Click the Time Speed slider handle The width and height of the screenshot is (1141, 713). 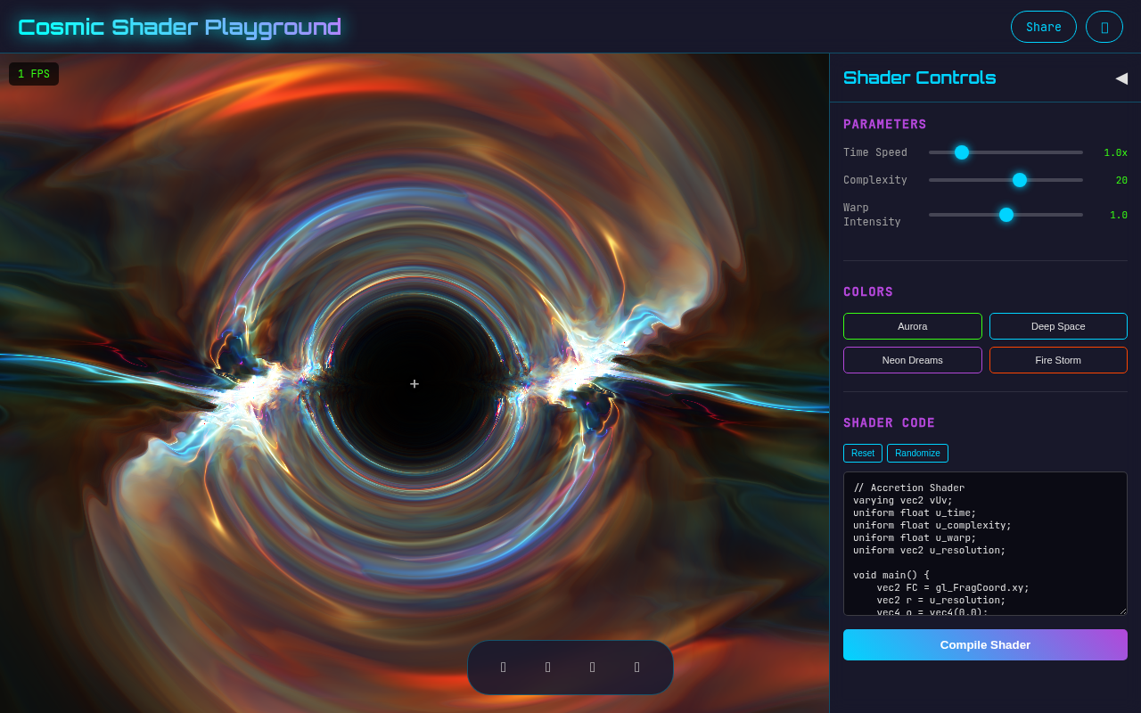pos(961,152)
